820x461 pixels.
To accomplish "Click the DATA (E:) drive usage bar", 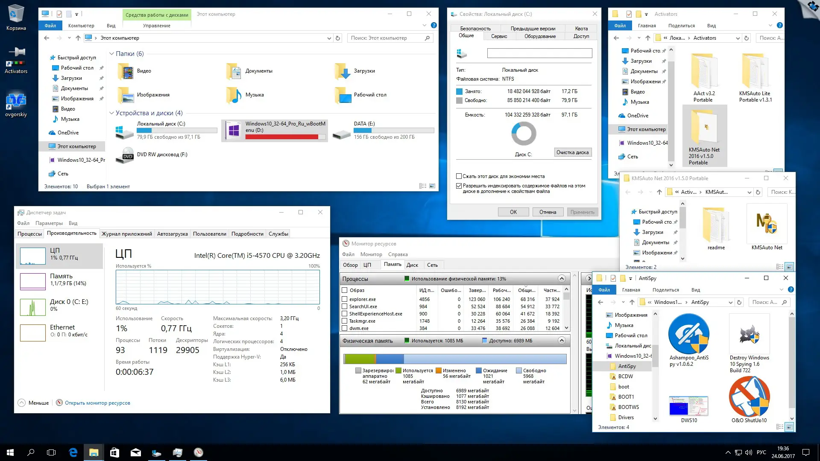I will 394,131.
